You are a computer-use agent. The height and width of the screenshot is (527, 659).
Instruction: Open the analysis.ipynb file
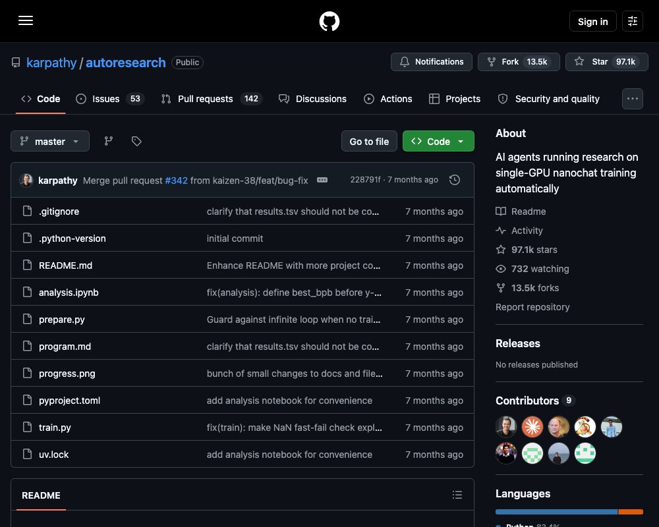click(69, 292)
